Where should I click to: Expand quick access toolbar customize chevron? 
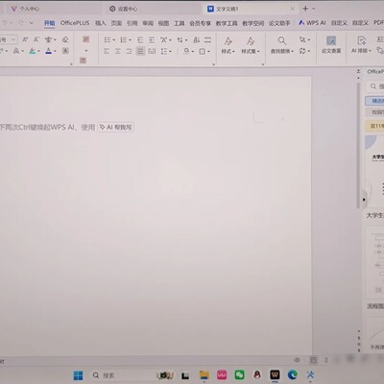[32, 23]
